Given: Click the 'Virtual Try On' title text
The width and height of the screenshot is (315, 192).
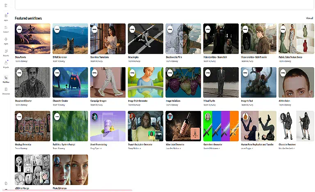Looking at the screenshot, I should point(209,101).
